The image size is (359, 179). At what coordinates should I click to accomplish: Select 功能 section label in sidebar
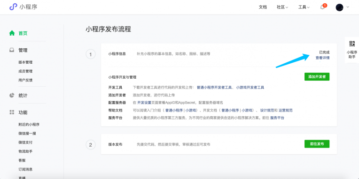tap(23, 112)
